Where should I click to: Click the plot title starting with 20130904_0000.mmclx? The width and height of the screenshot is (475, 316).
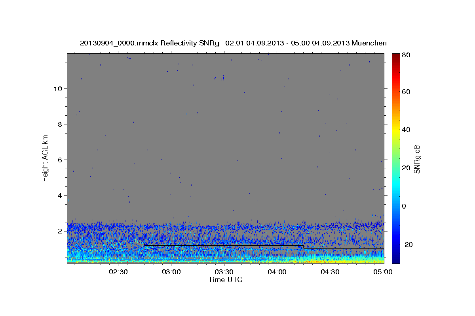(233, 43)
